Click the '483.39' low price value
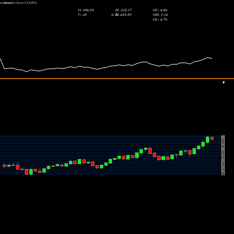This screenshot has width=234, height=234. pyautogui.click(x=125, y=15)
